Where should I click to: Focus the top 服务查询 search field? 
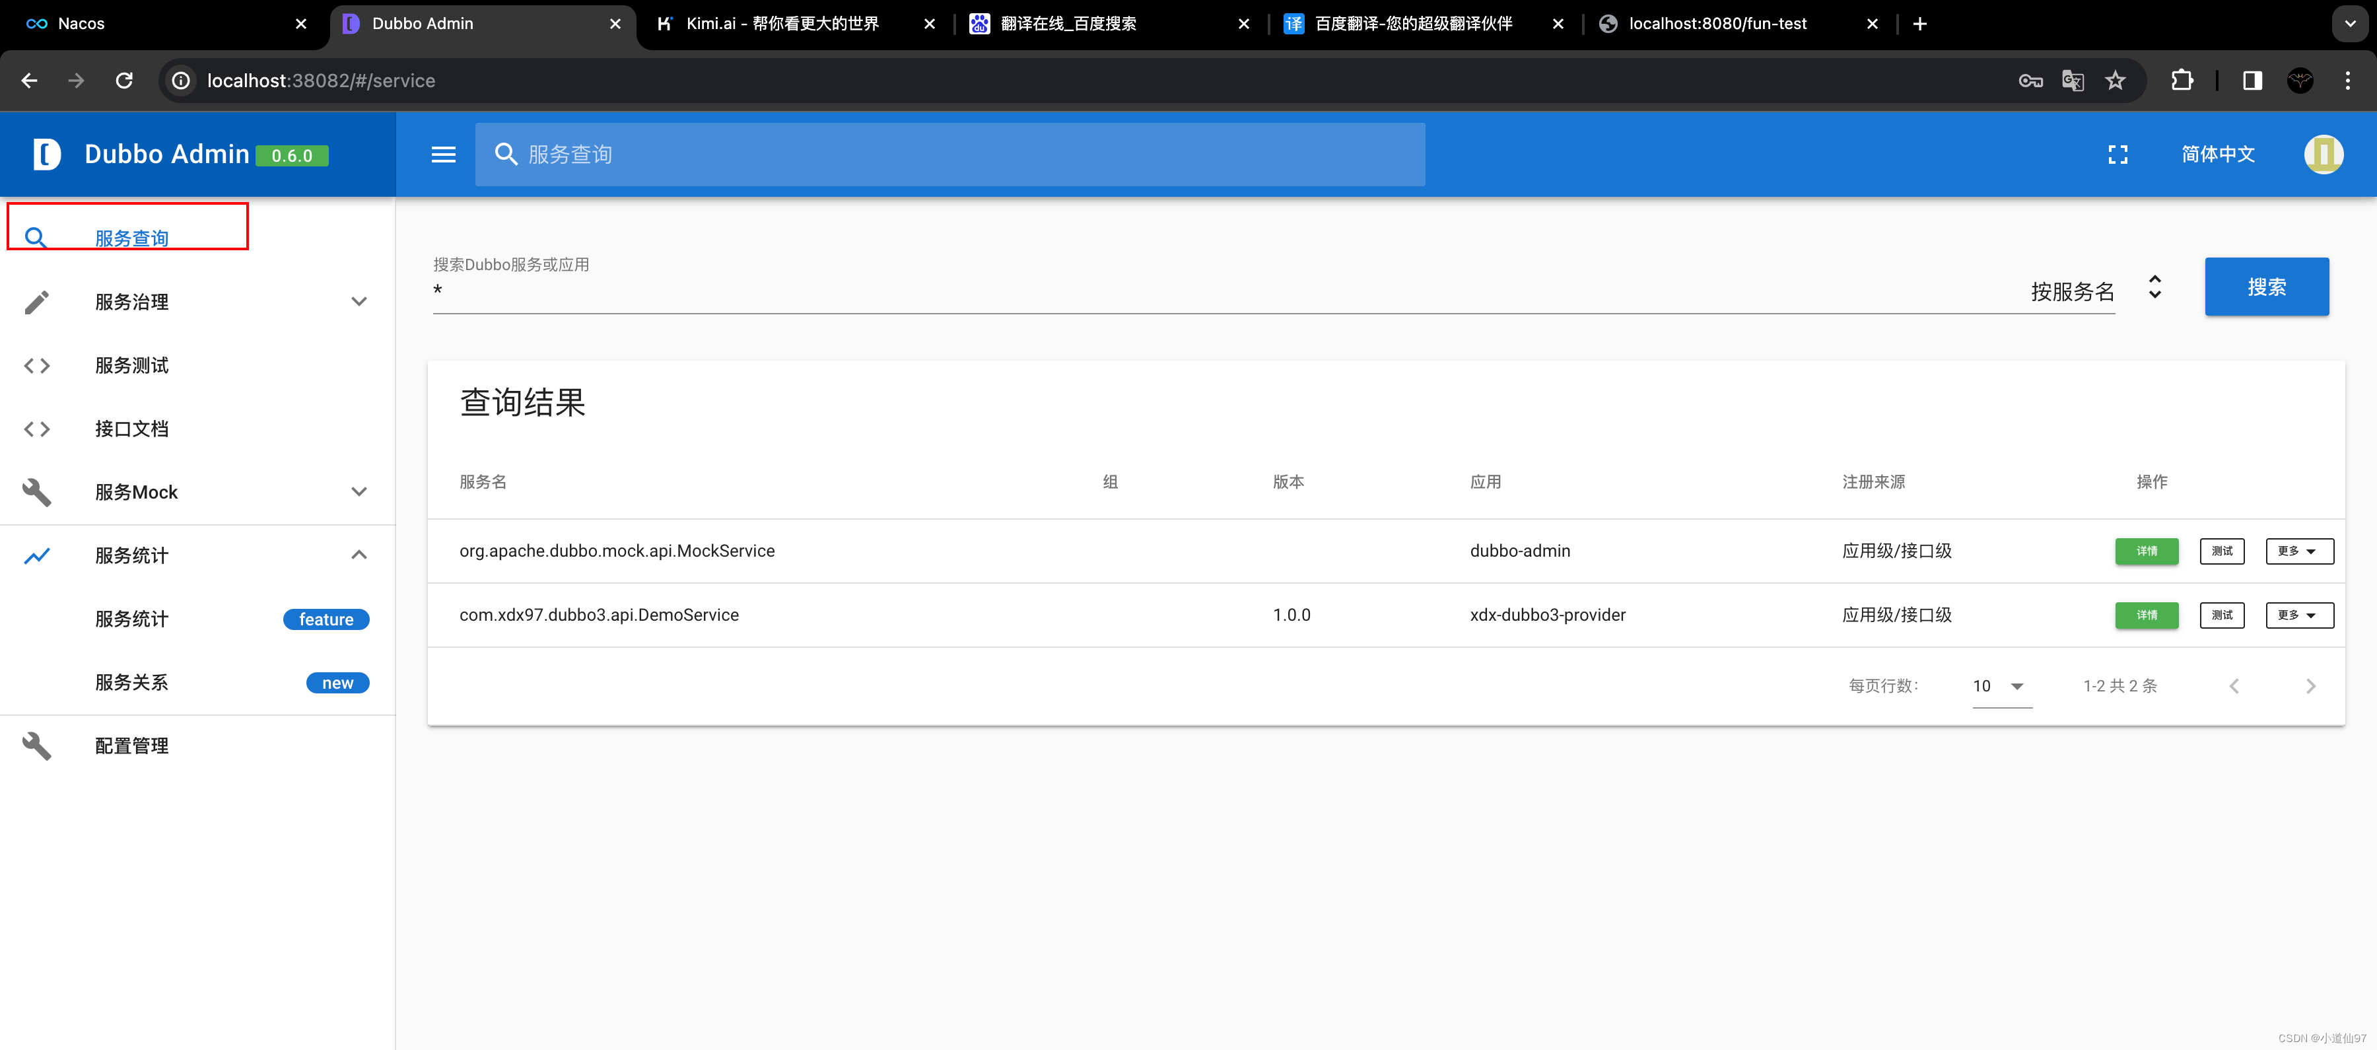[949, 154]
